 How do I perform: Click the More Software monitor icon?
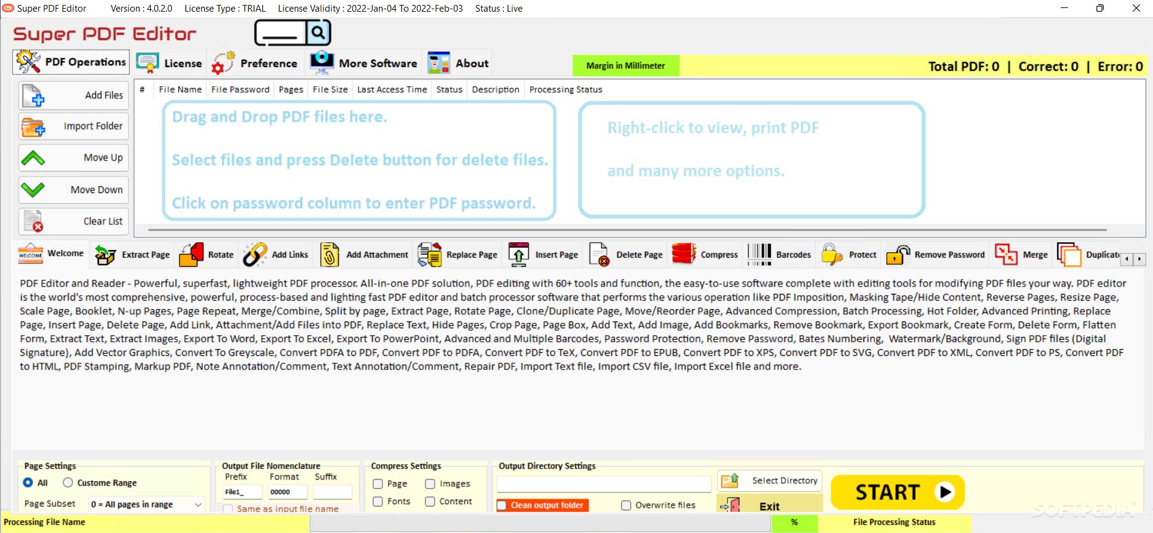322,63
